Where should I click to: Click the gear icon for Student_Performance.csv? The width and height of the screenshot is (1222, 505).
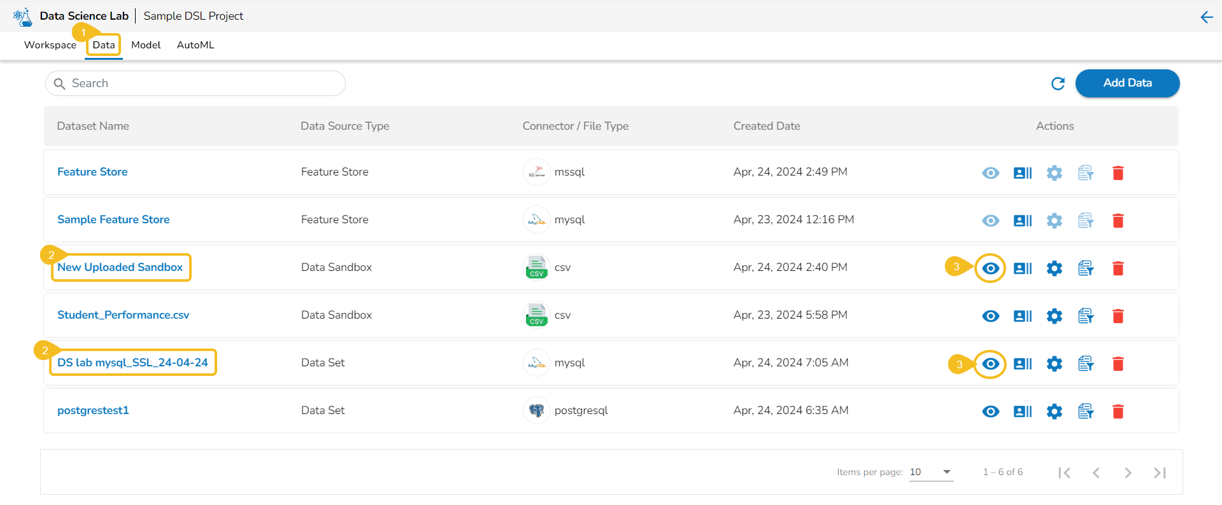point(1054,316)
